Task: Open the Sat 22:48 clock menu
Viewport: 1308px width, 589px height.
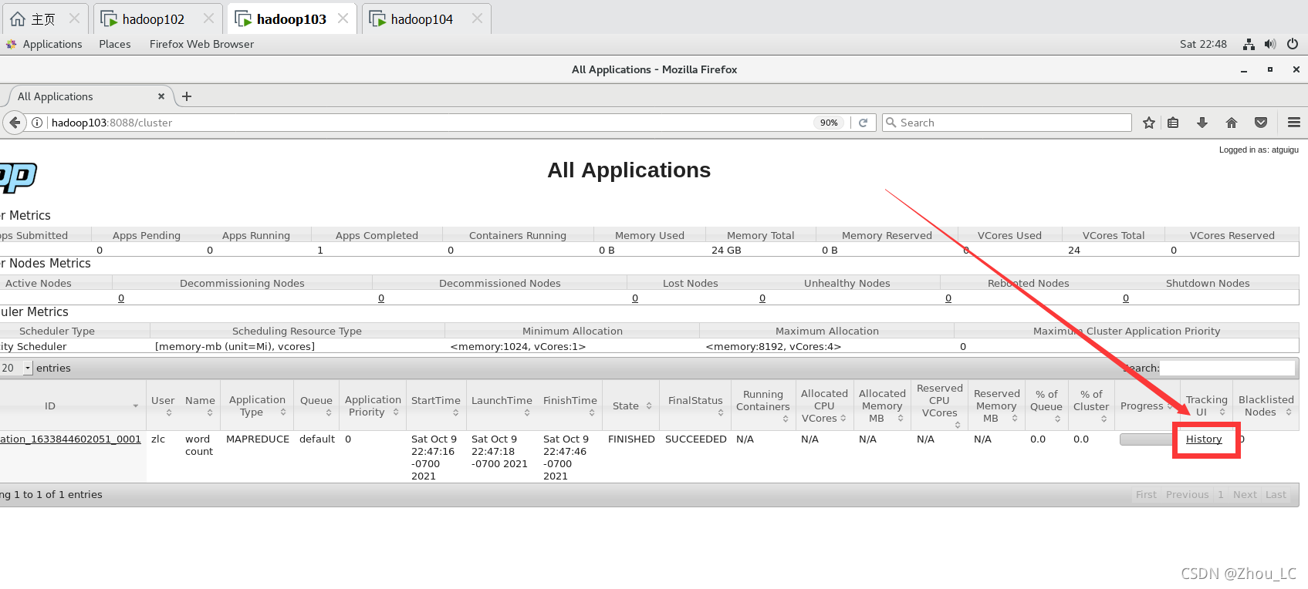Action: coord(1203,44)
